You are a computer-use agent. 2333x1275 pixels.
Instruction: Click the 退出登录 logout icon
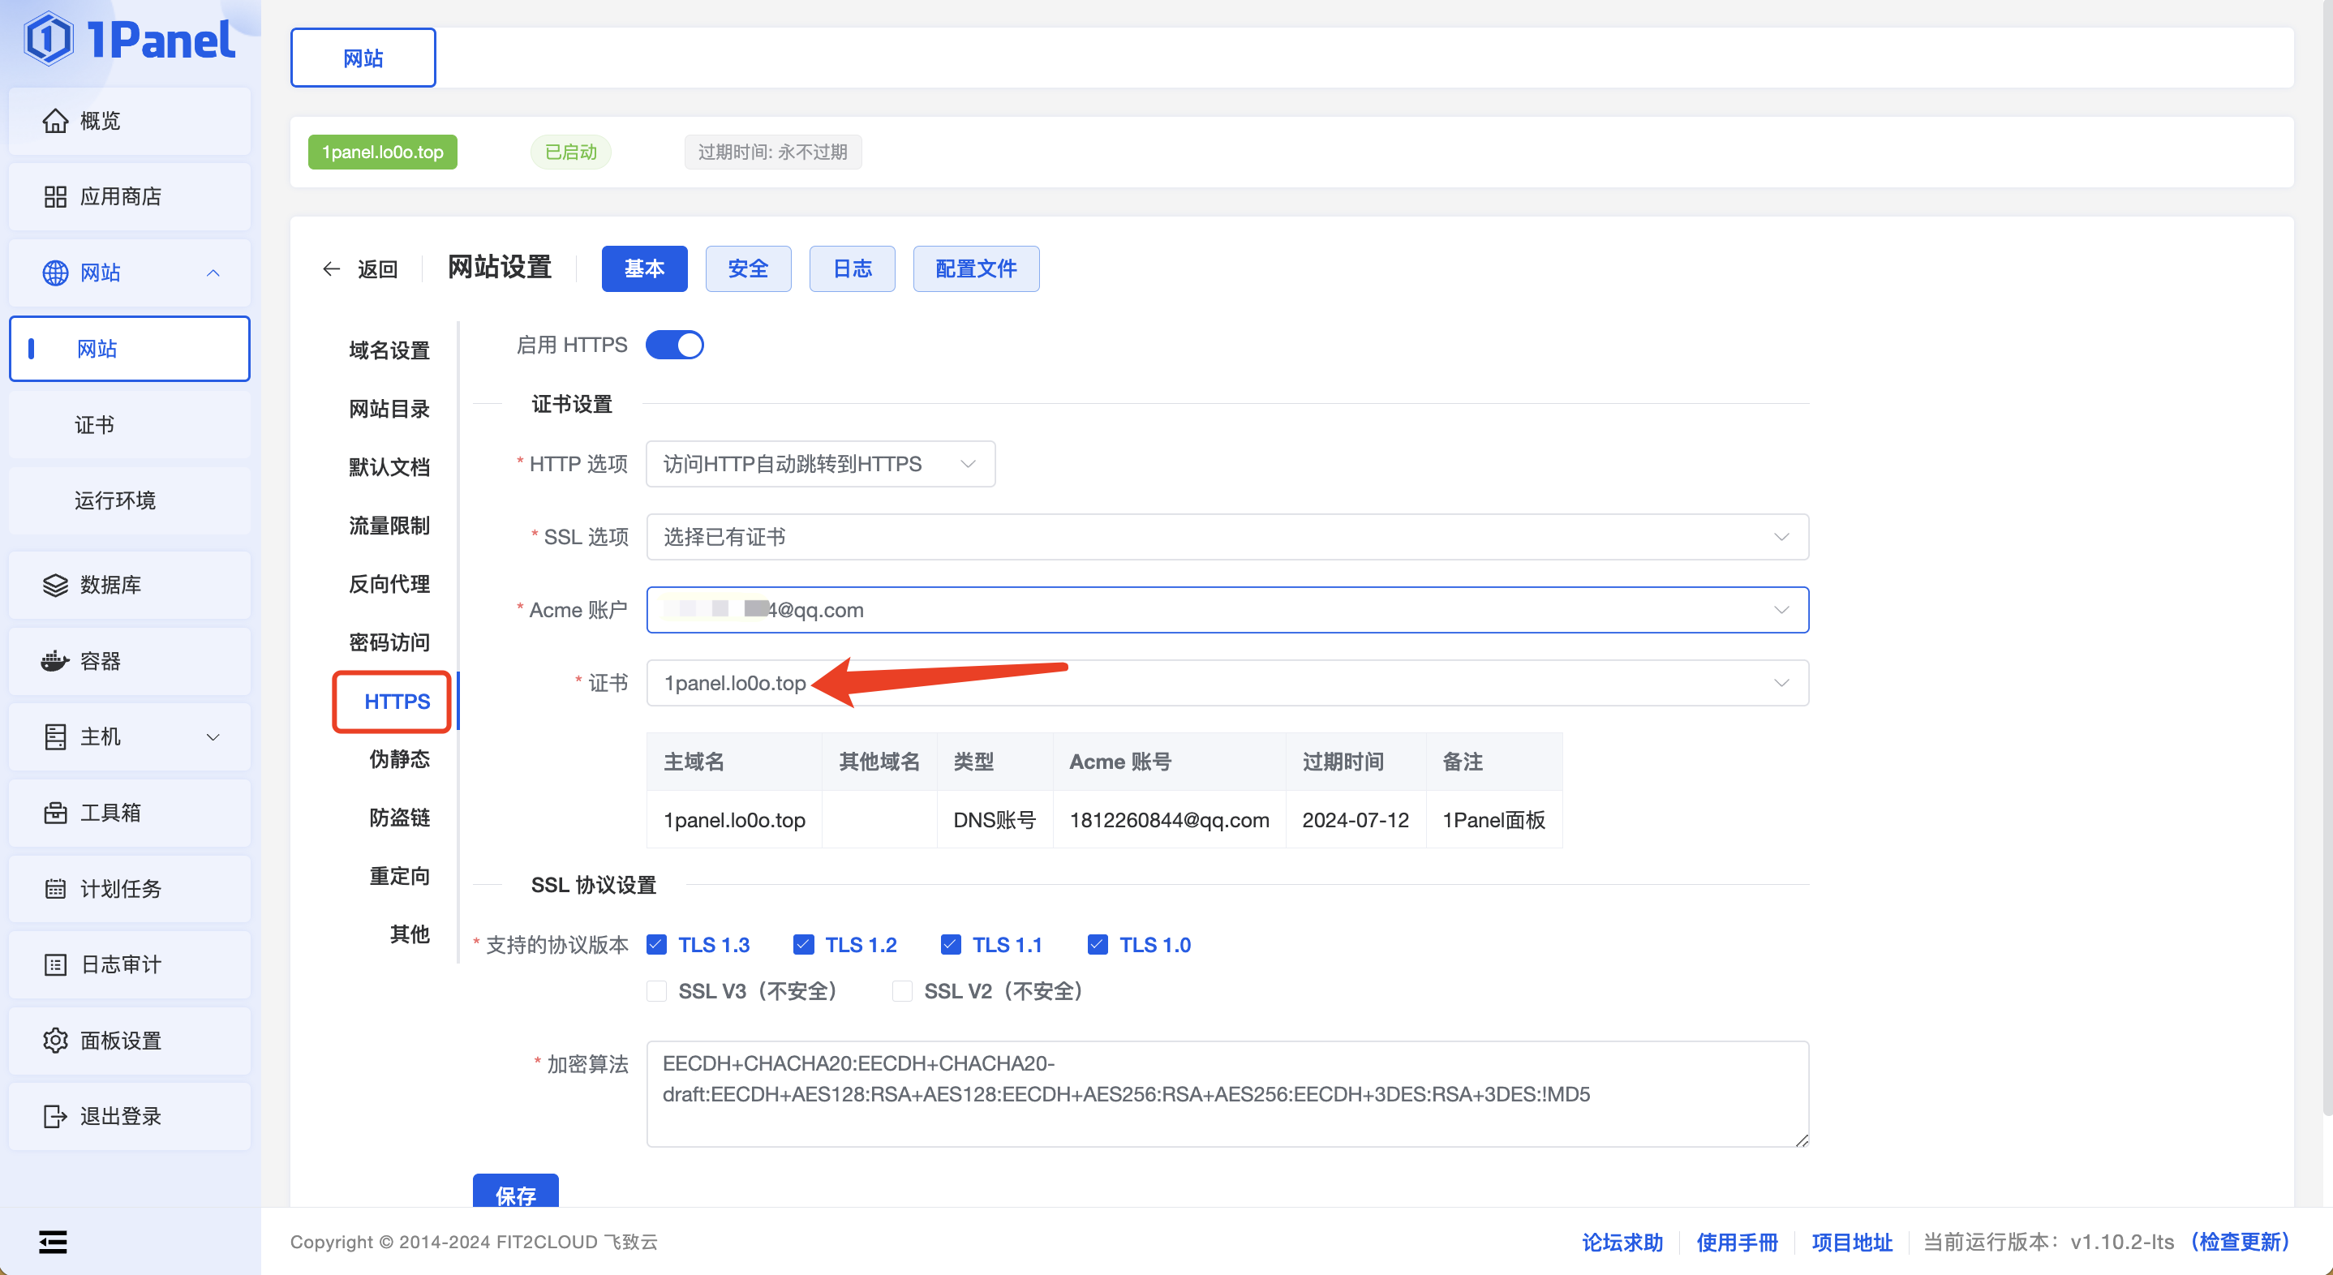click(55, 1117)
